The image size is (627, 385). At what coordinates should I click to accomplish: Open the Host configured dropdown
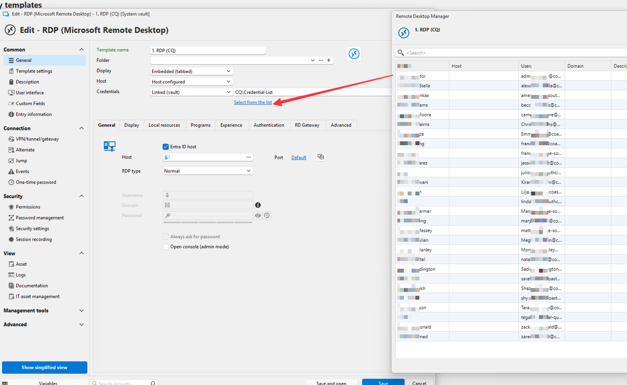(191, 81)
